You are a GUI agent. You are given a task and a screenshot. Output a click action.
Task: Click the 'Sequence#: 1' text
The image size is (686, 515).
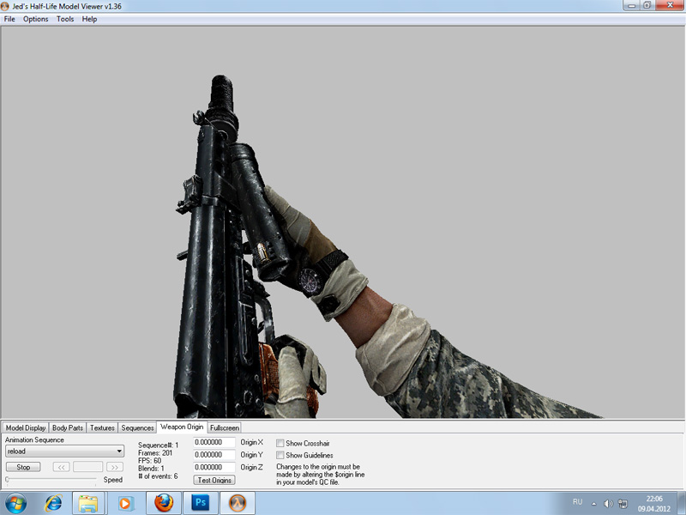159,445
